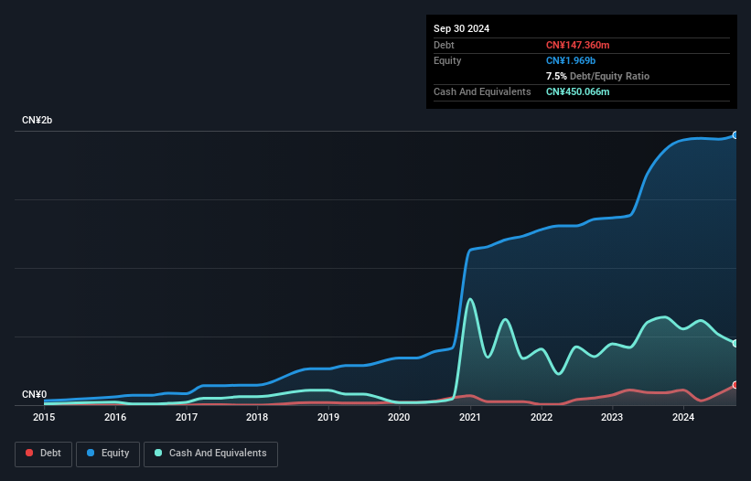Toggle the Debt series in legend
751x481 pixels.
click(x=43, y=454)
